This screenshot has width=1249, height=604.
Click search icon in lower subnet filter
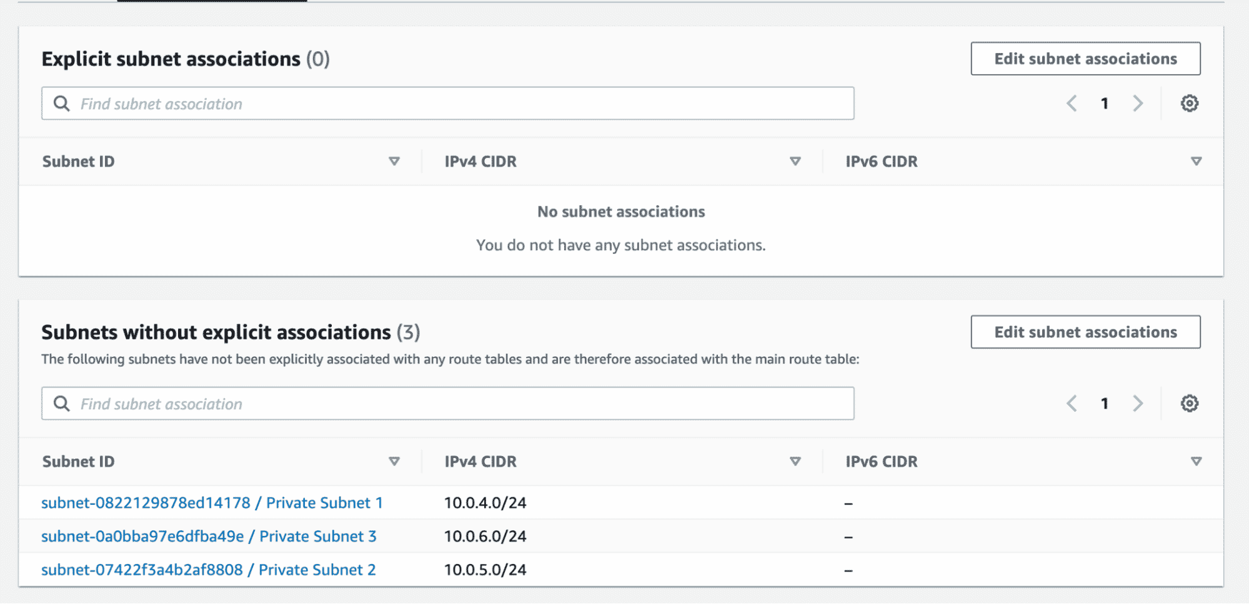tap(61, 404)
